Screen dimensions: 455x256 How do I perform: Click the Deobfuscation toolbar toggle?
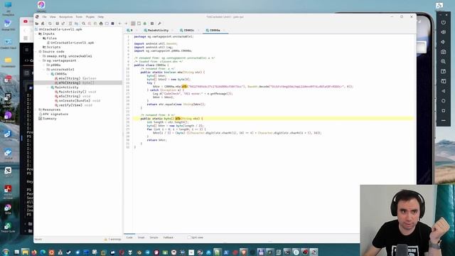pyautogui.click(x=133, y=23)
